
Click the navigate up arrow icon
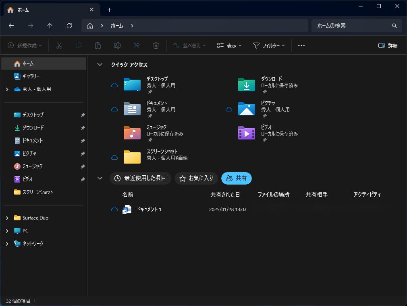[50, 26]
